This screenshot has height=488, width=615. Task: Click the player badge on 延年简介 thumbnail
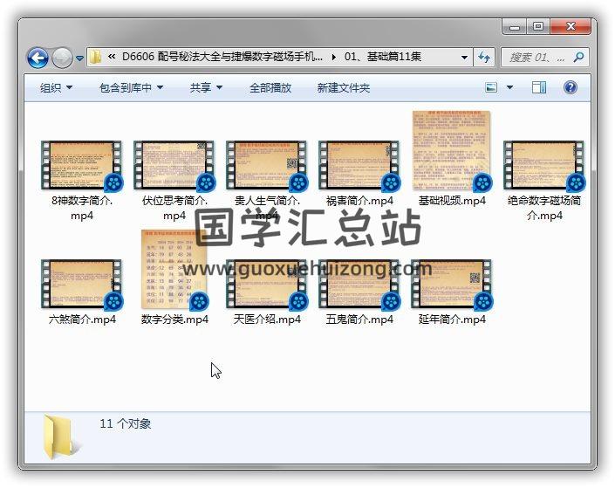click(483, 301)
